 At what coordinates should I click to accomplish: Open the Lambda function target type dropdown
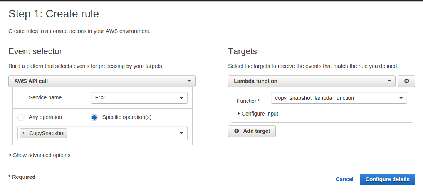(311, 81)
